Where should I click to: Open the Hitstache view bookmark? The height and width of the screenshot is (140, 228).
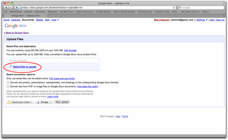162,11
